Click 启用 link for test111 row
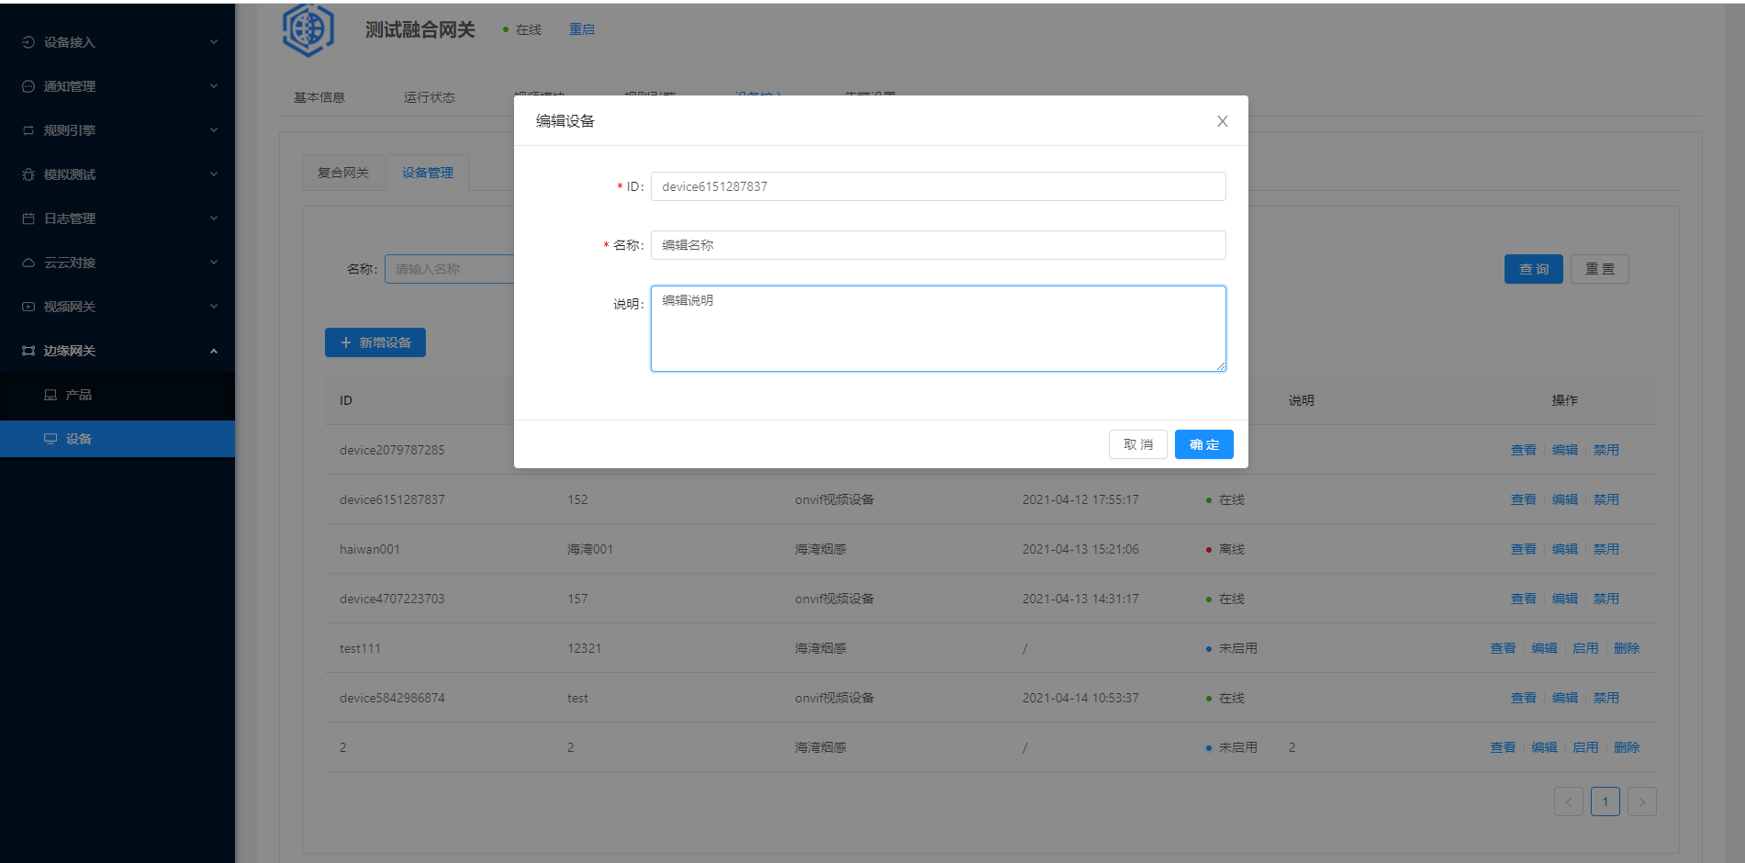The image size is (1745, 863). 1585,648
